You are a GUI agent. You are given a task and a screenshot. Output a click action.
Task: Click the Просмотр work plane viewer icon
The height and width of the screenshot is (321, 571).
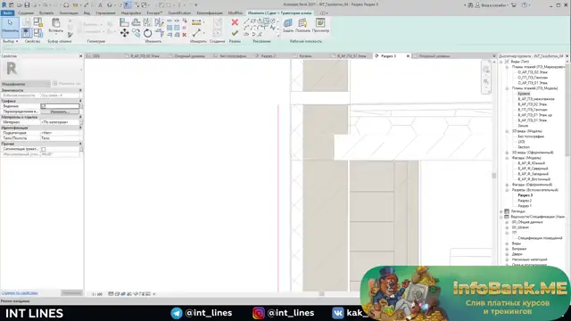click(320, 25)
